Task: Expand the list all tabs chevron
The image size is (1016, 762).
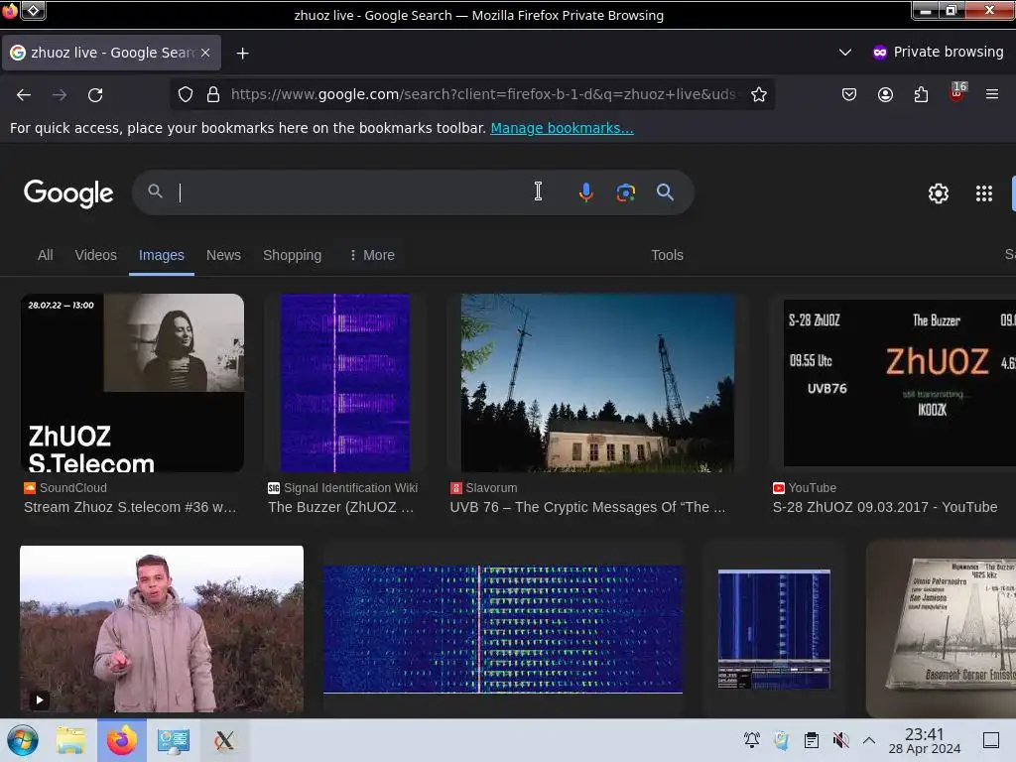Action: tap(845, 53)
